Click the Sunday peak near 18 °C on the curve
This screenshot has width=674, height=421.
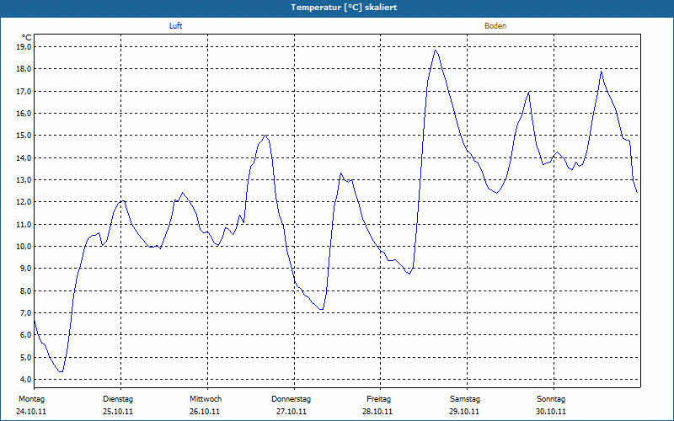(601, 72)
